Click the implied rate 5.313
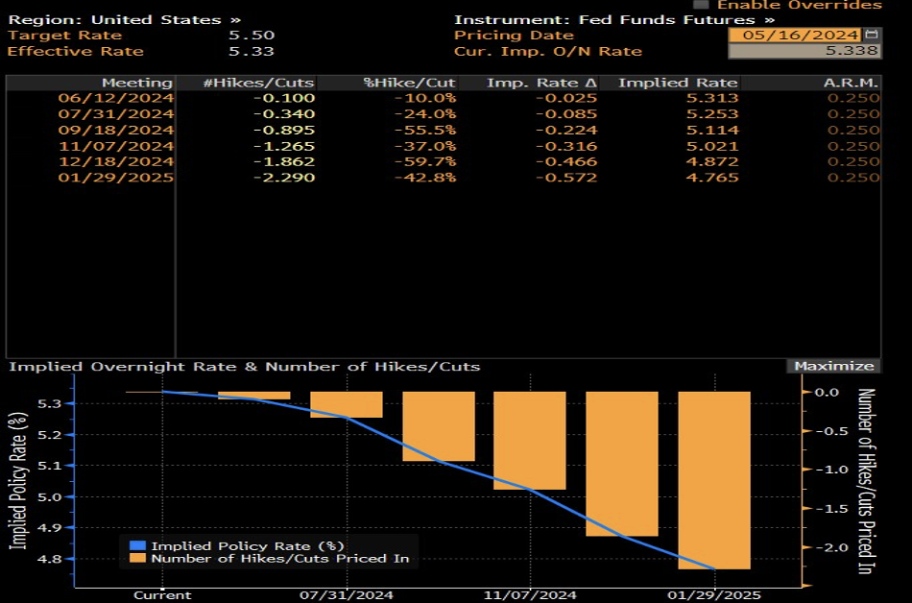The image size is (912, 603). pyautogui.click(x=712, y=98)
